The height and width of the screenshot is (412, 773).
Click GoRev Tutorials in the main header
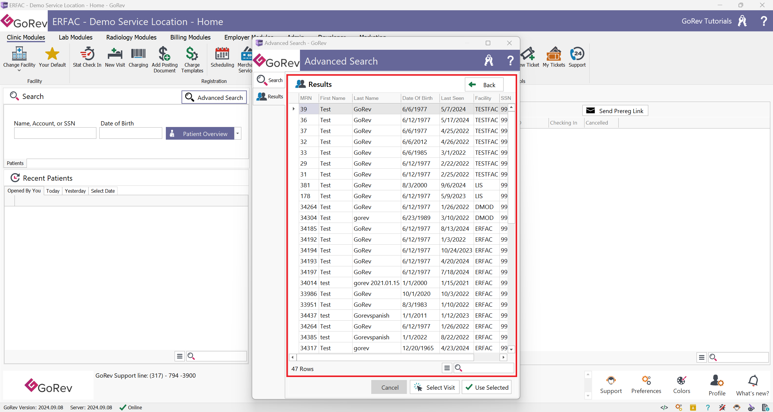(x=707, y=21)
